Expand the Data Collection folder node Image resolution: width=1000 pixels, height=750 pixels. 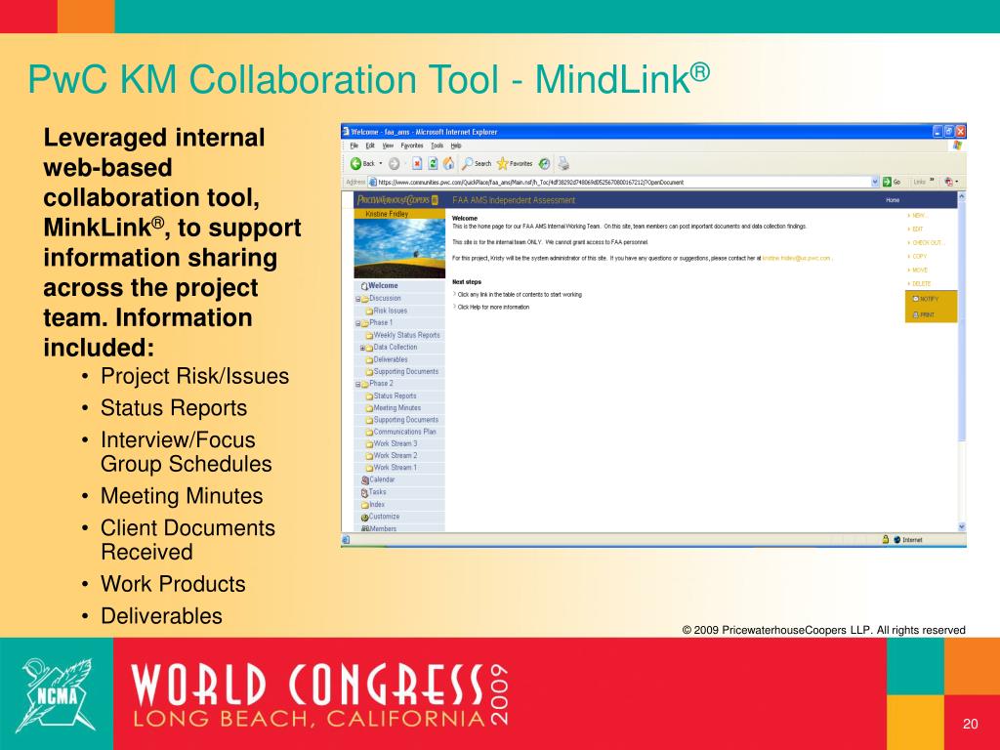[362, 348]
